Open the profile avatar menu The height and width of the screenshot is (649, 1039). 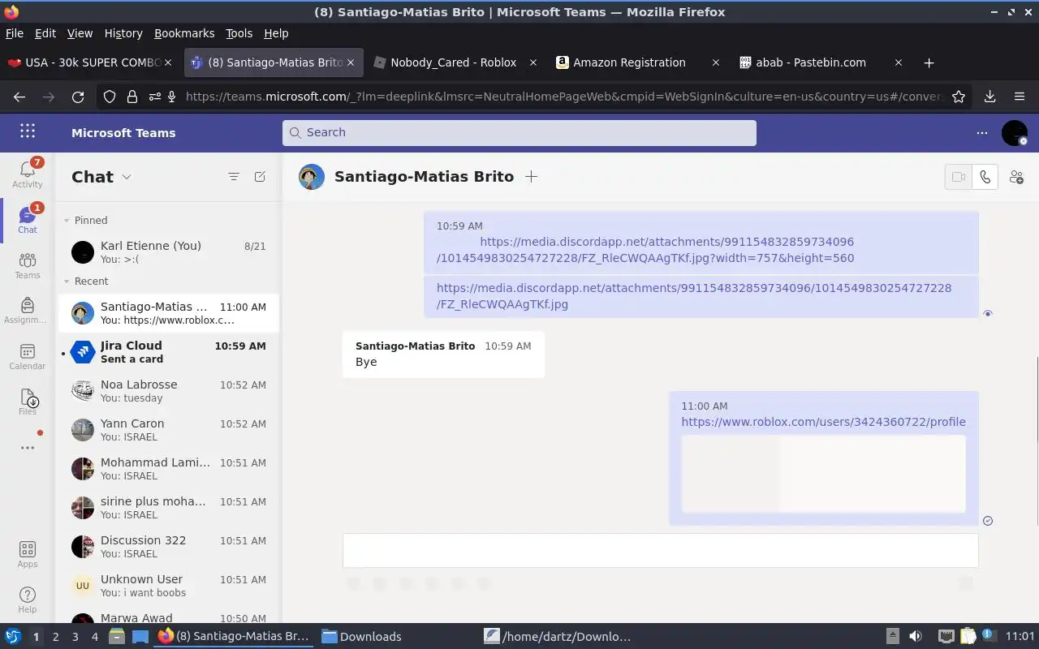[x=1015, y=132]
